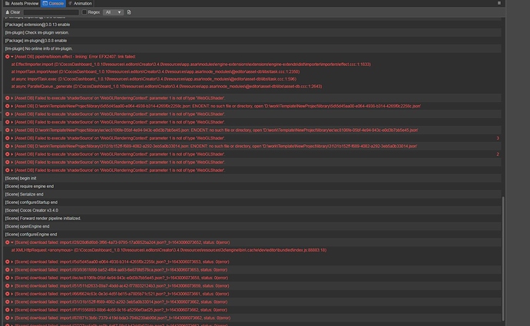Switch to the Assets Preview tab
Viewport: 530px width, 326px height.
(21, 3)
